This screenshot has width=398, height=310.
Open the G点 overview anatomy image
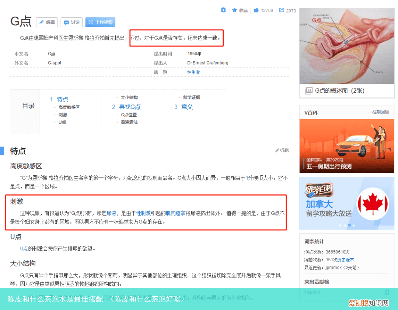[347, 46]
